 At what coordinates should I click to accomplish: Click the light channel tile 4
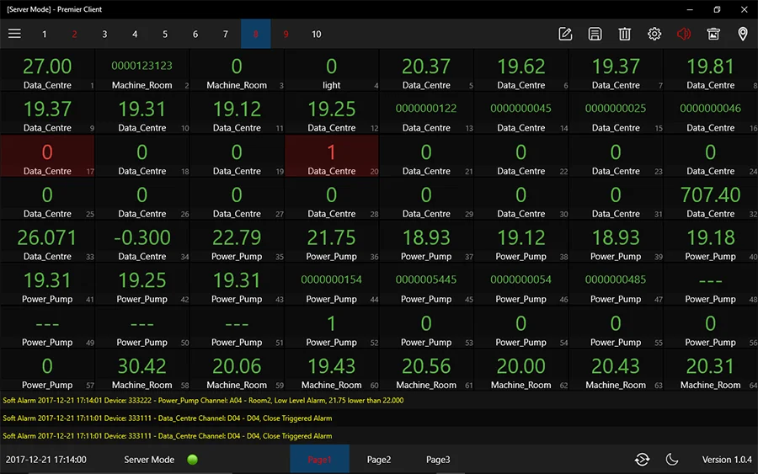[331, 71]
